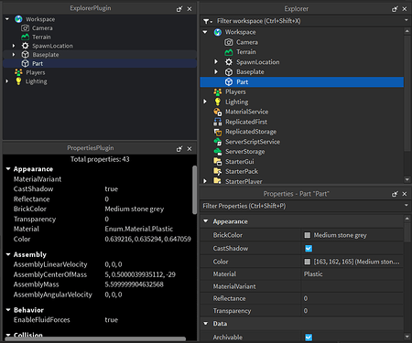Click the SpawnLocation gear icon in ExplorerPlugin
This screenshot has height=343, width=412.
[x=25, y=46]
